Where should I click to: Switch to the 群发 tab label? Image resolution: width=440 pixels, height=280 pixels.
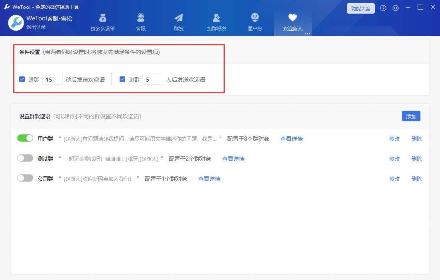pyautogui.click(x=178, y=29)
